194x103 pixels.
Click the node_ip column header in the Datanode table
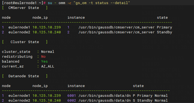pos(40,86)
